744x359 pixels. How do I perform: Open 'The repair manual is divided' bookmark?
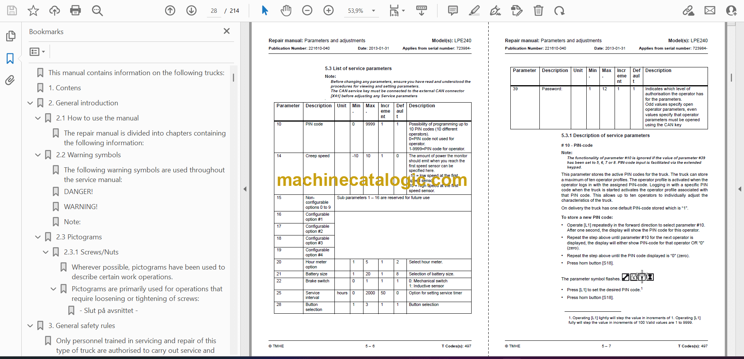(x=145, y=138)
